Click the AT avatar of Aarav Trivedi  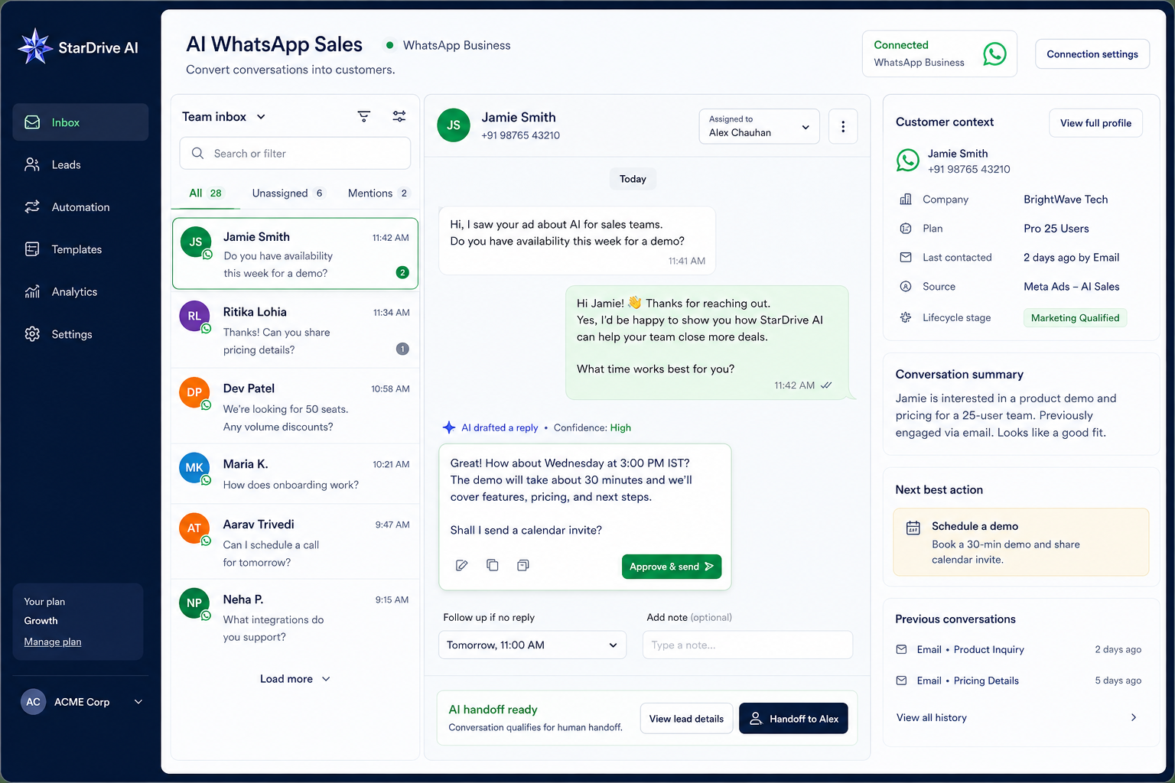194,528
